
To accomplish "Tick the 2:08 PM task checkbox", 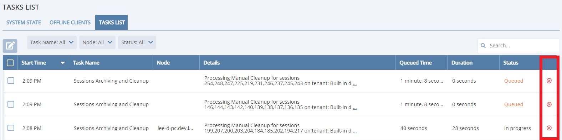I will pos(11,128).
